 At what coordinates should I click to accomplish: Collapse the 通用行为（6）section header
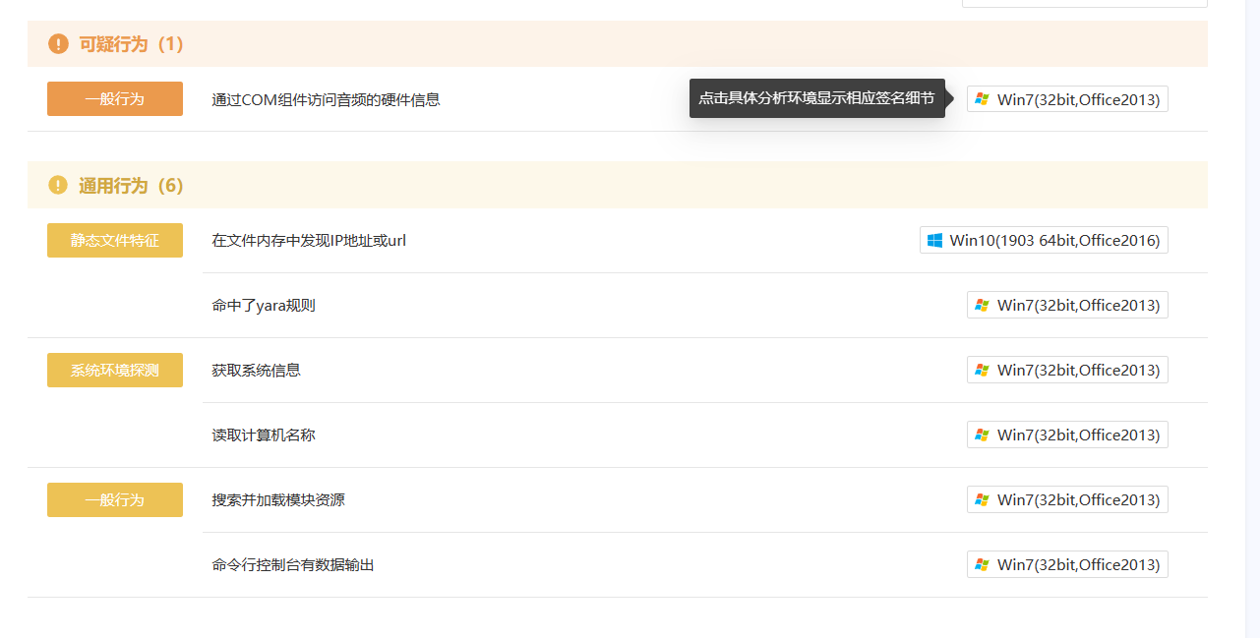132,186
